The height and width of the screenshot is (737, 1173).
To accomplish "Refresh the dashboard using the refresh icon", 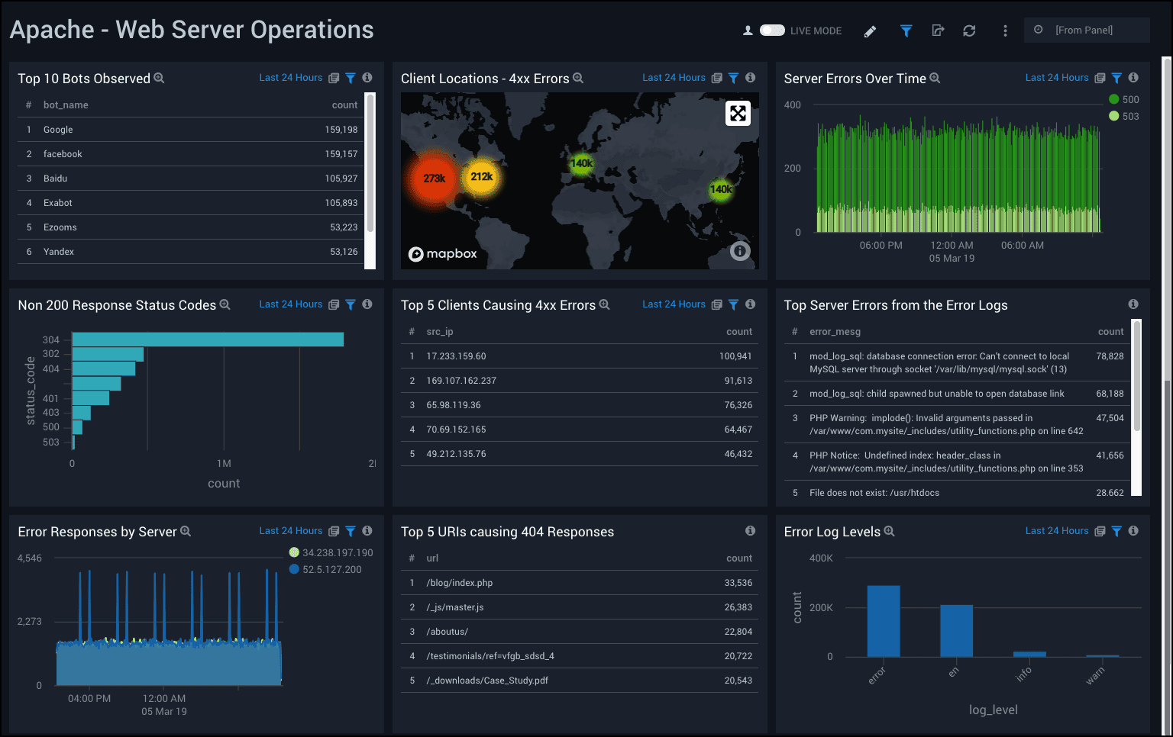I will 969,31.
